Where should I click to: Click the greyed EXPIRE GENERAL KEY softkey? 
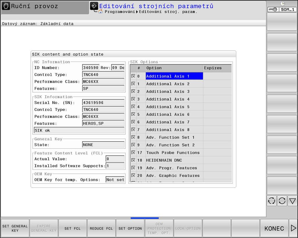point(44,228)
